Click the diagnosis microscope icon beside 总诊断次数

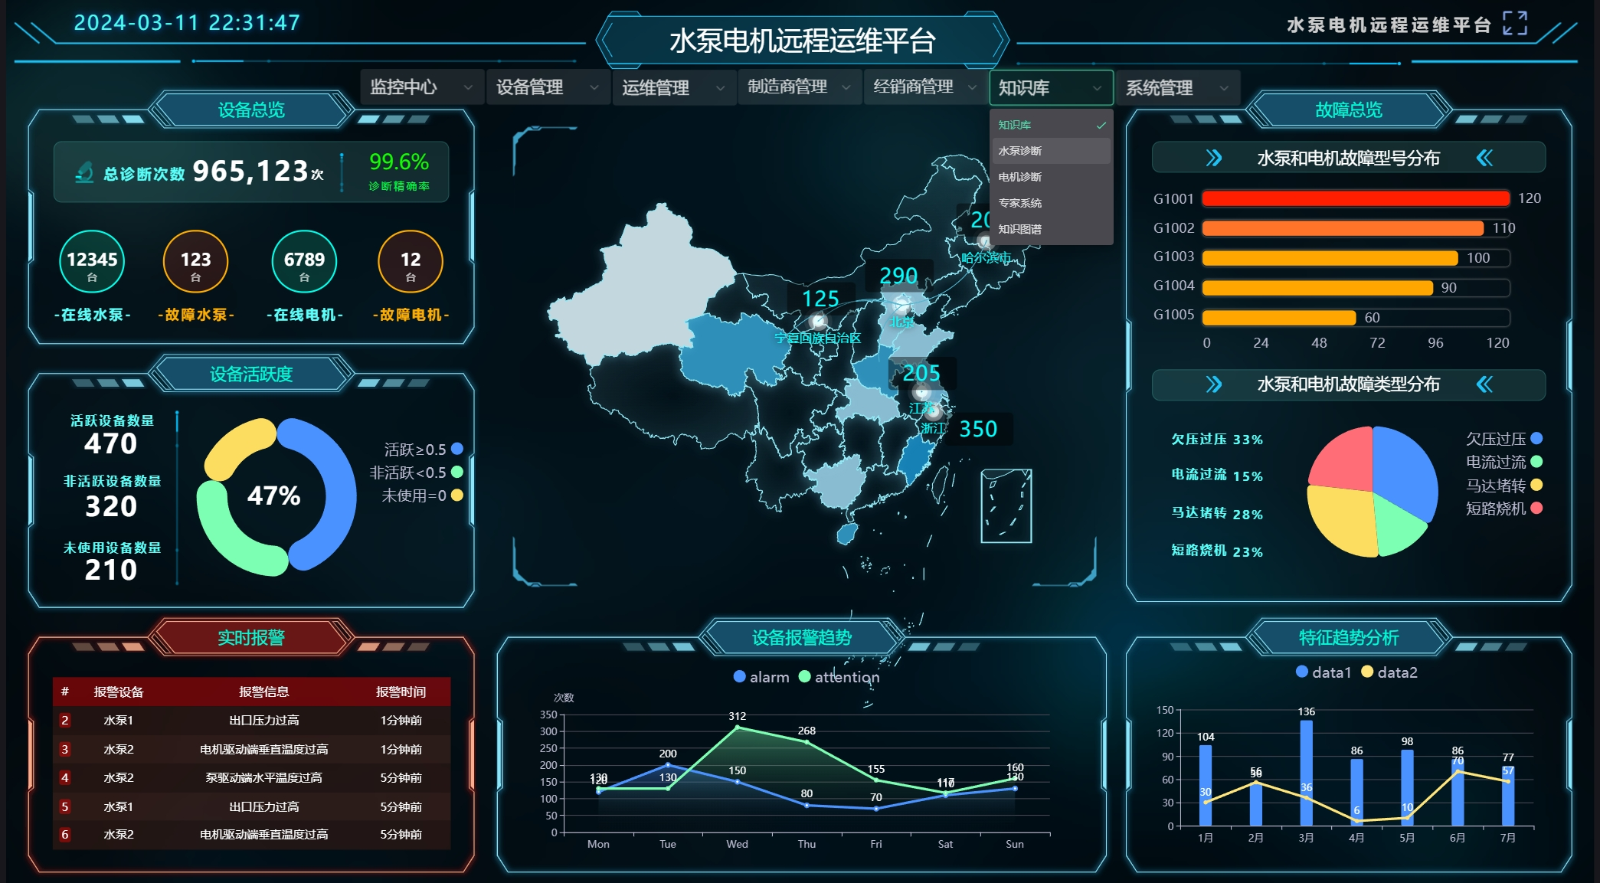(x=85, y=172)
